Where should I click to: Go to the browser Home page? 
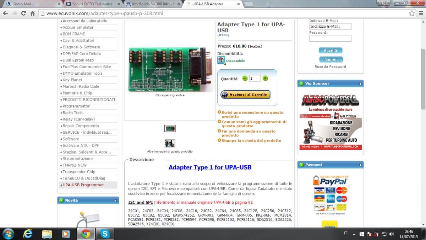tap(32, 13)
